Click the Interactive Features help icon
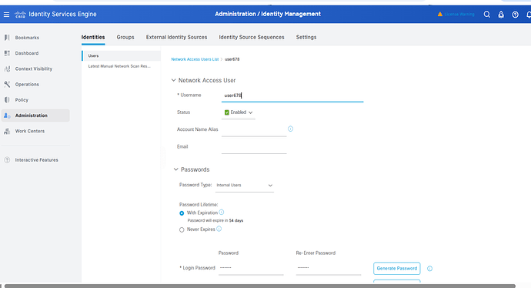Viewport: 531px width, 288px height. [7, 160]
